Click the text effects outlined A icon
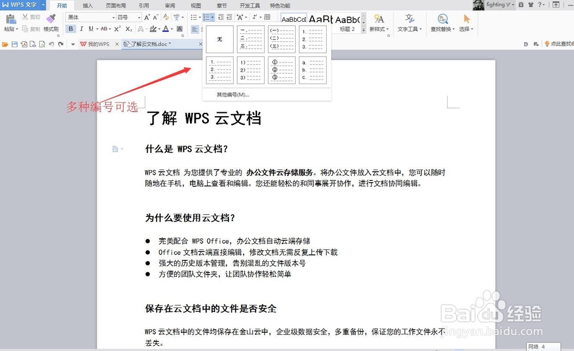This screenshot has width=574, height=351. coord(141,29)
